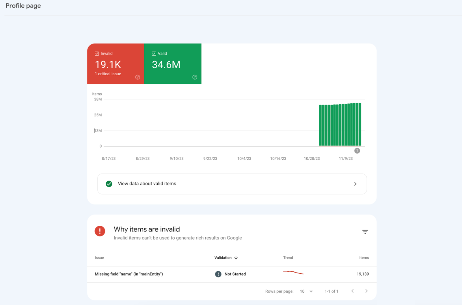Click the red trend sparkline for the issue
The width and height of the screenshot is (462, 305).
(x=293, y=273)
